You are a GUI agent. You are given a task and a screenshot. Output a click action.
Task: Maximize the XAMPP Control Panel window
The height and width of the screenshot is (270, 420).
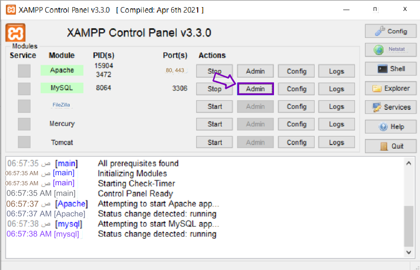pyautogui.click(x=375, y=10)
